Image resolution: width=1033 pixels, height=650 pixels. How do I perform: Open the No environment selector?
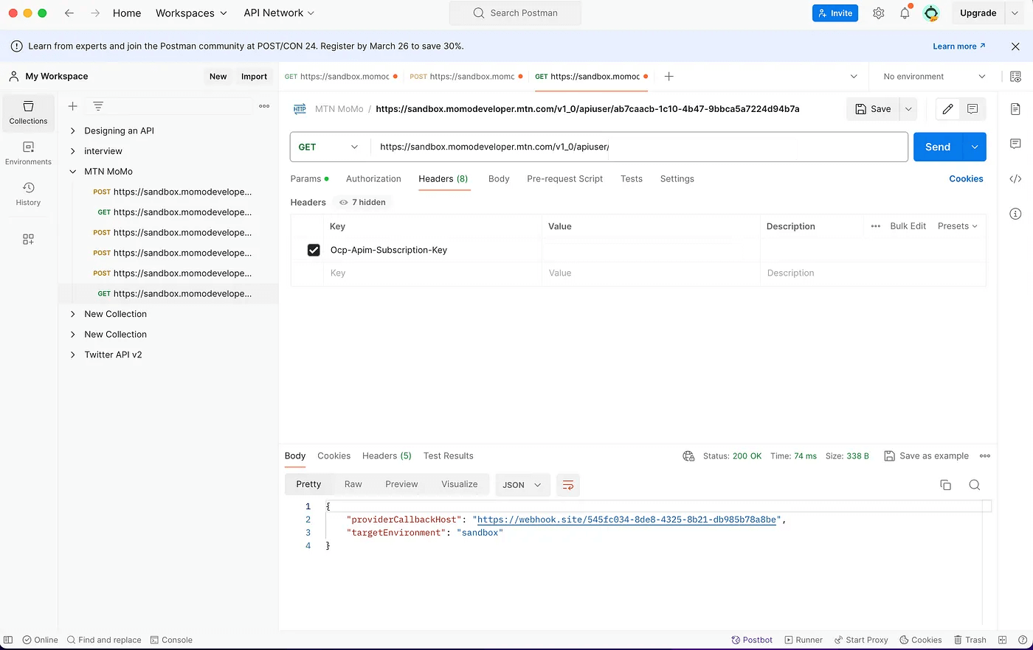tap(933, 77)
